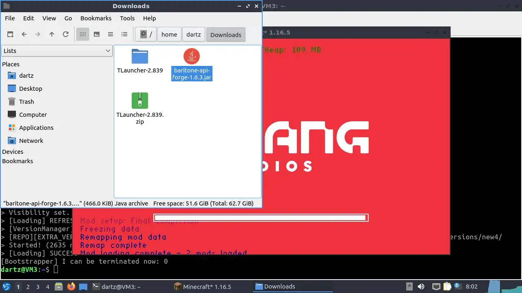
Task: Open the View menu
Action: (x=49, y=18)
